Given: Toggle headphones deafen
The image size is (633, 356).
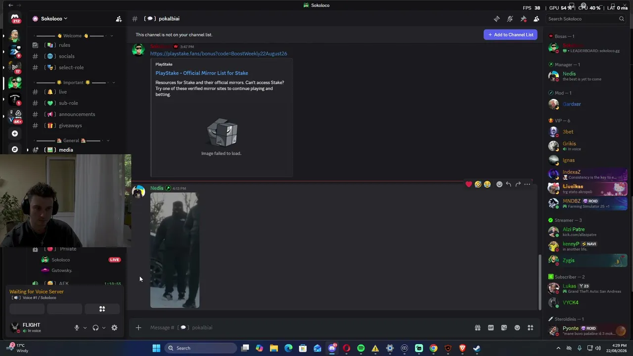Looking at the screenshot, I should pyautogui.click(x=95, y=328).
